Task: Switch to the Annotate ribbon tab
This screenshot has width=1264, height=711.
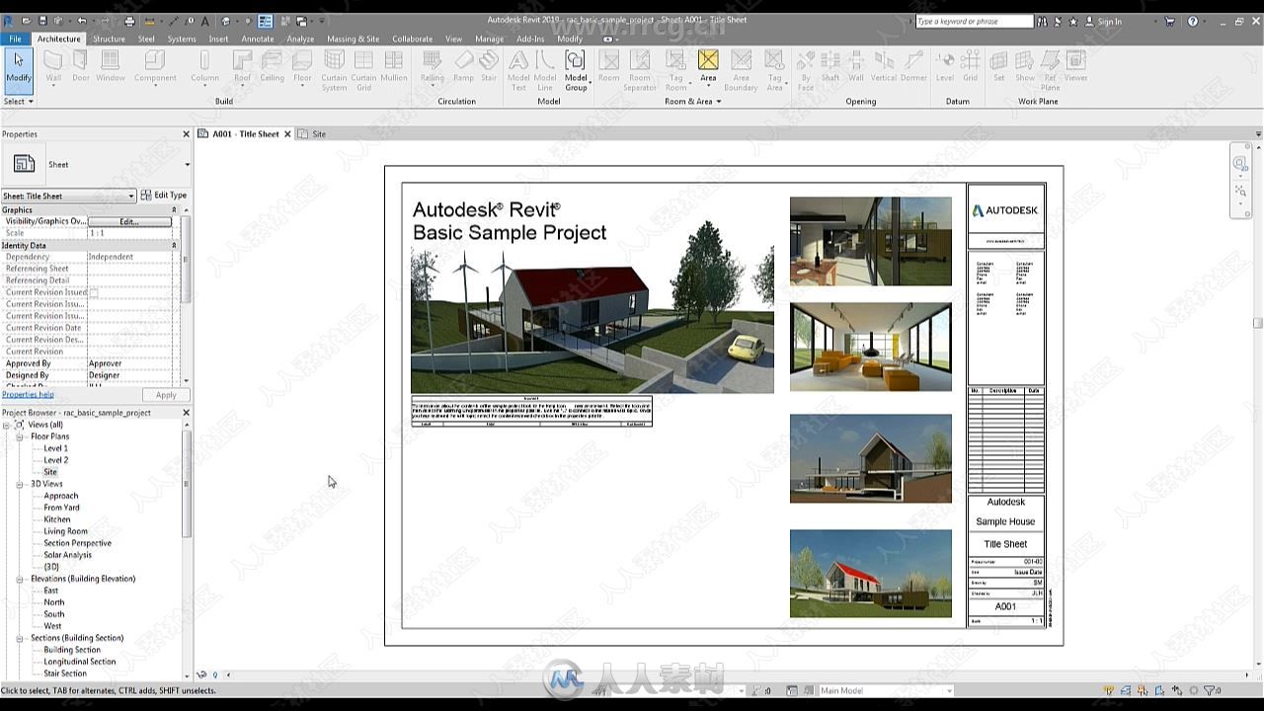Action: [257, 39]
